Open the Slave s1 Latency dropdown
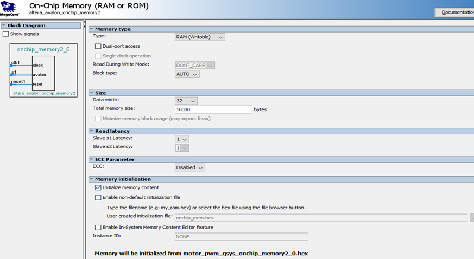 182,139
